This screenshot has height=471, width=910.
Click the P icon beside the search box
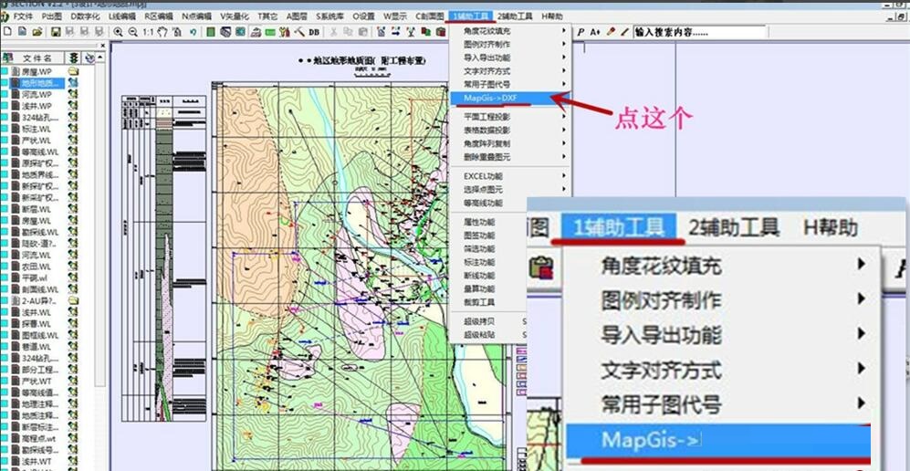pyautogui.click(x=581, y=32)
